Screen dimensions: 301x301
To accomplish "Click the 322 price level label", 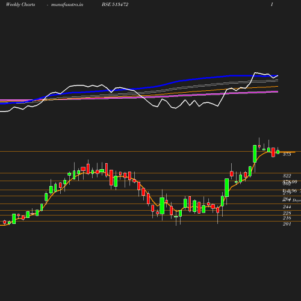I will tap(287, 176).
